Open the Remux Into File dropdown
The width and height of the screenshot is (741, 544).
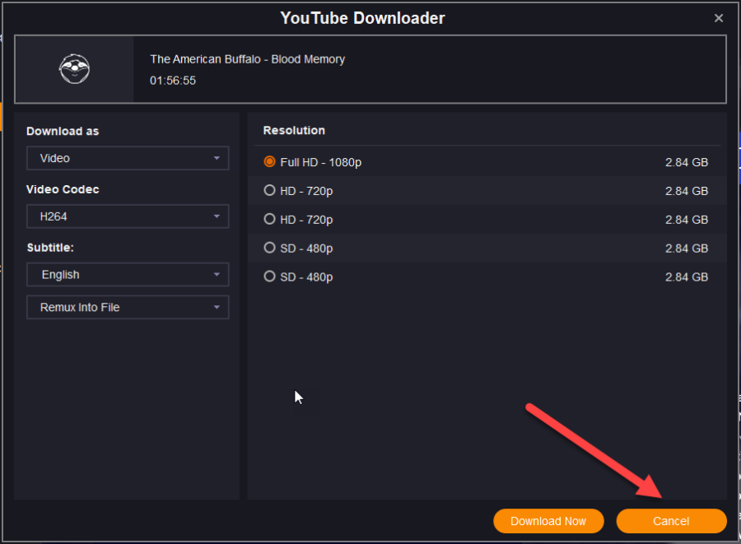128,308
